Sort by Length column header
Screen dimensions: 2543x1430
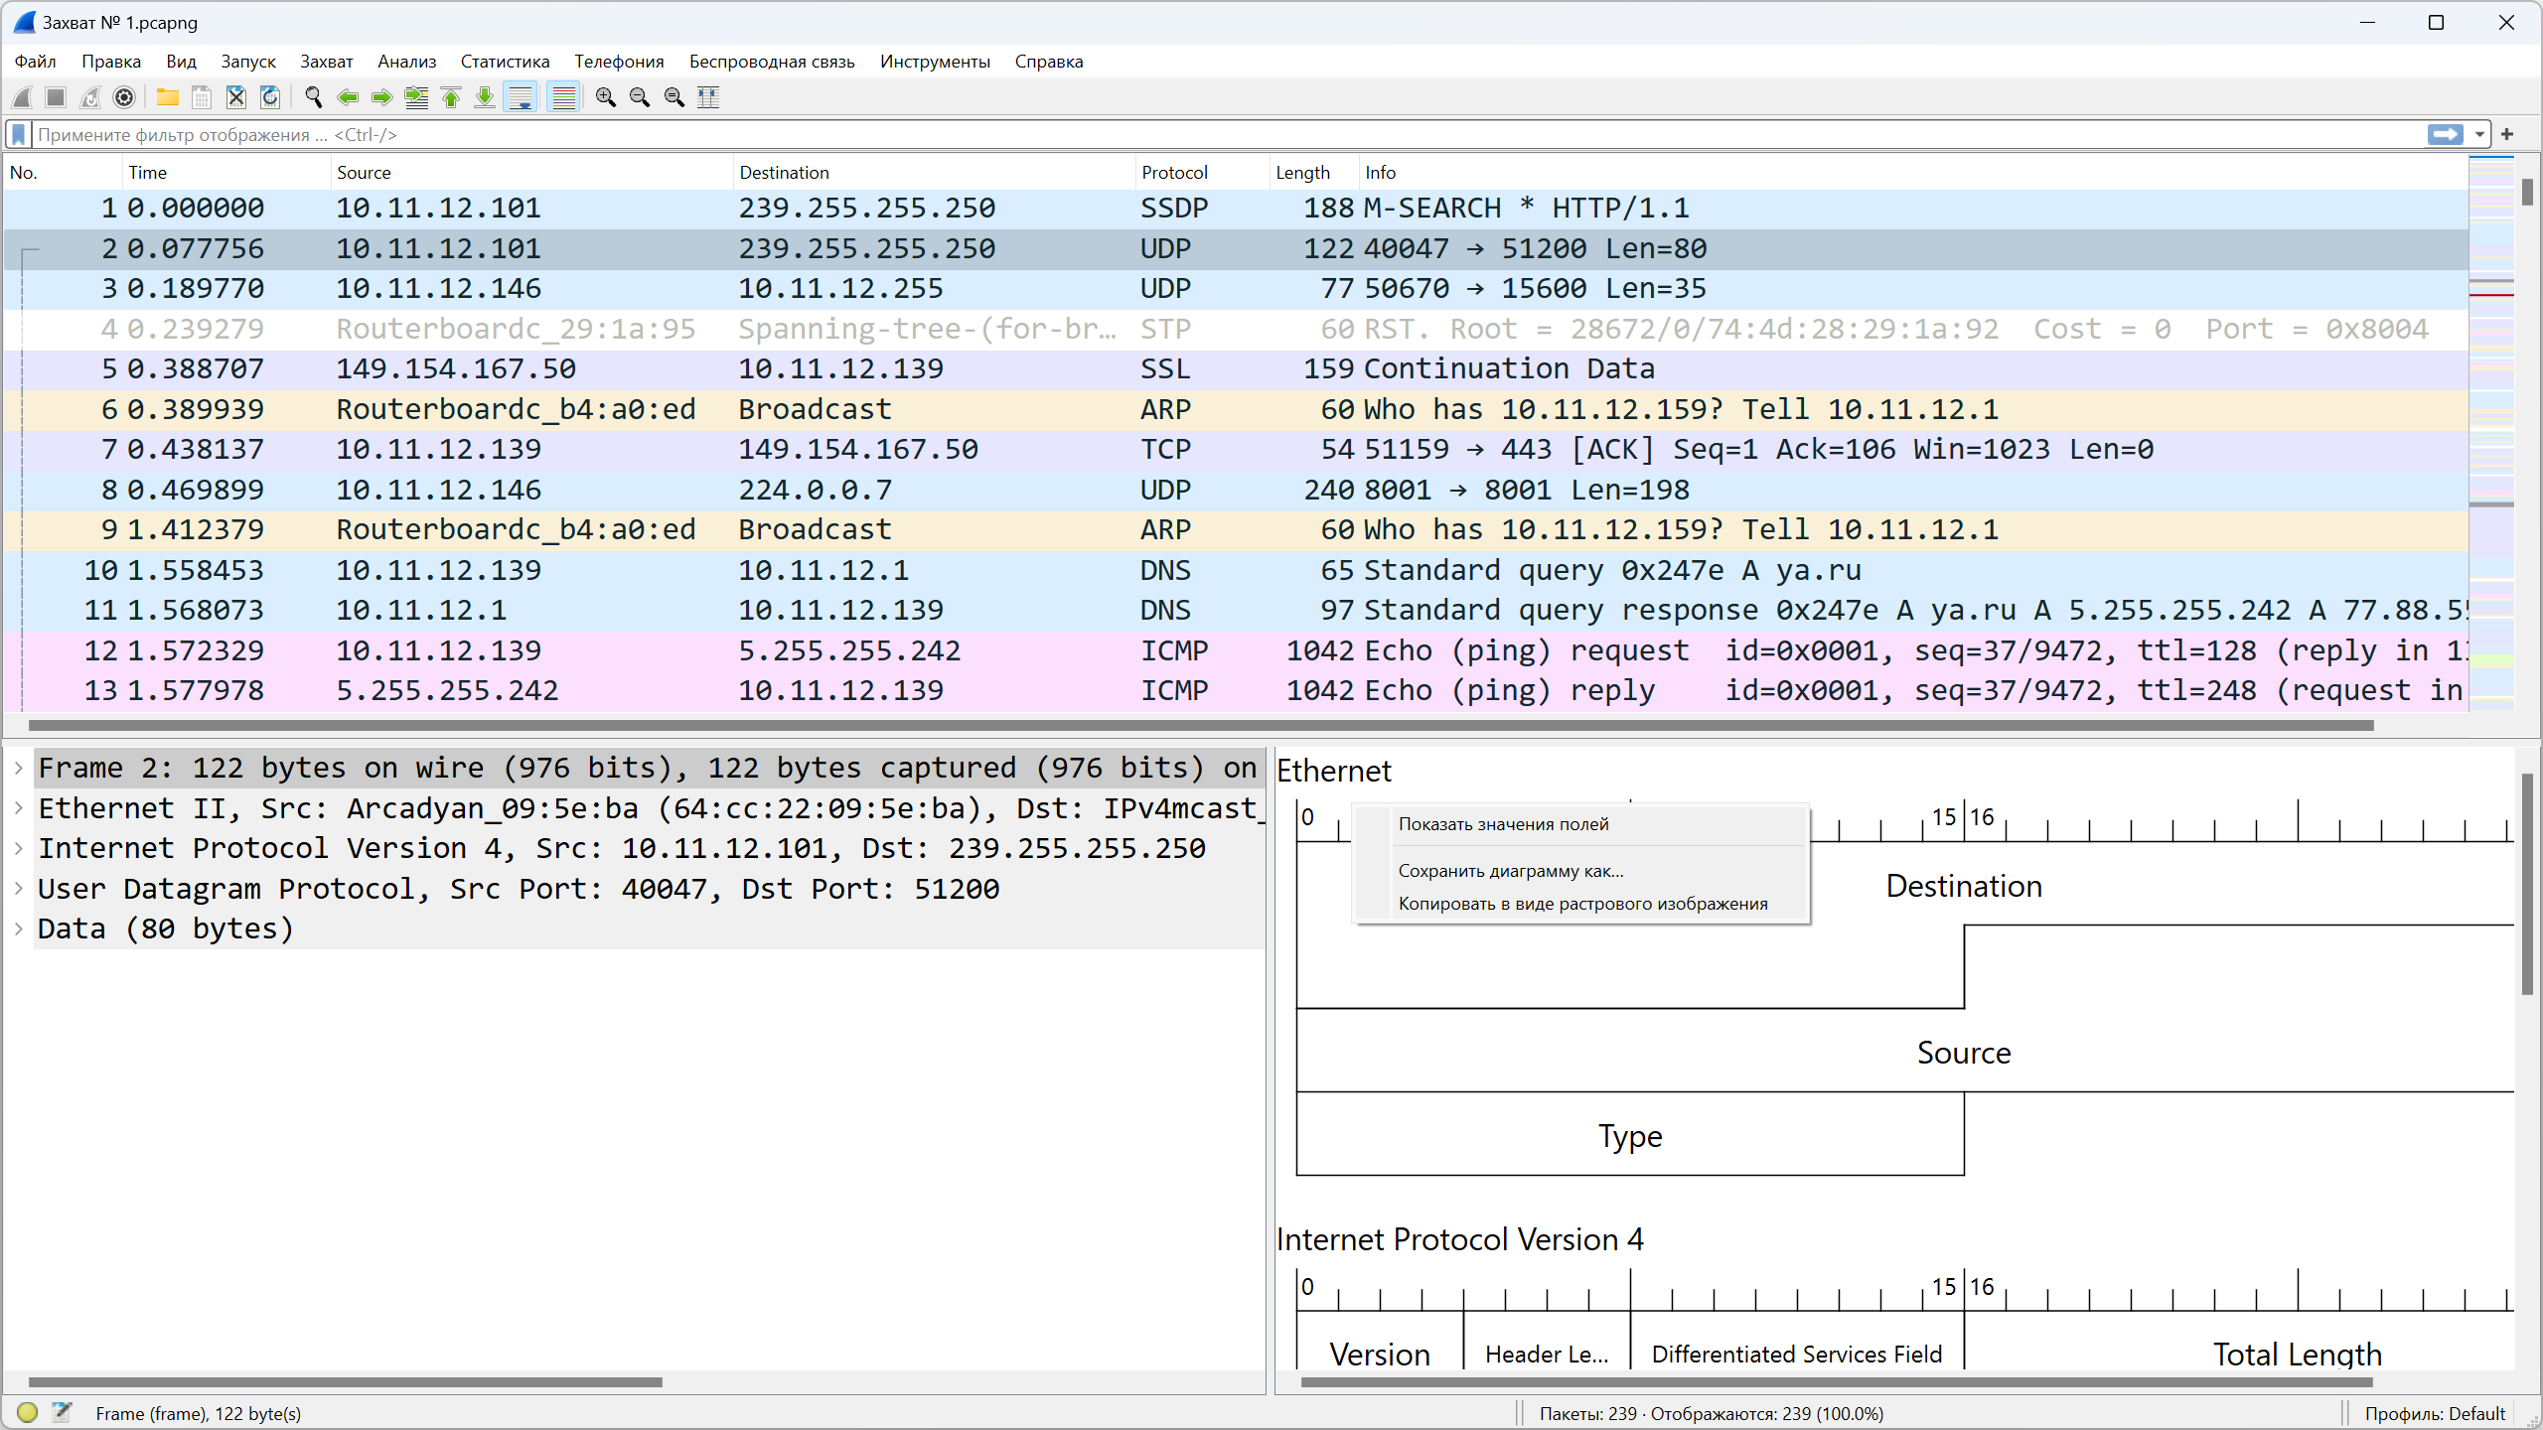[x=1313, y=172]
